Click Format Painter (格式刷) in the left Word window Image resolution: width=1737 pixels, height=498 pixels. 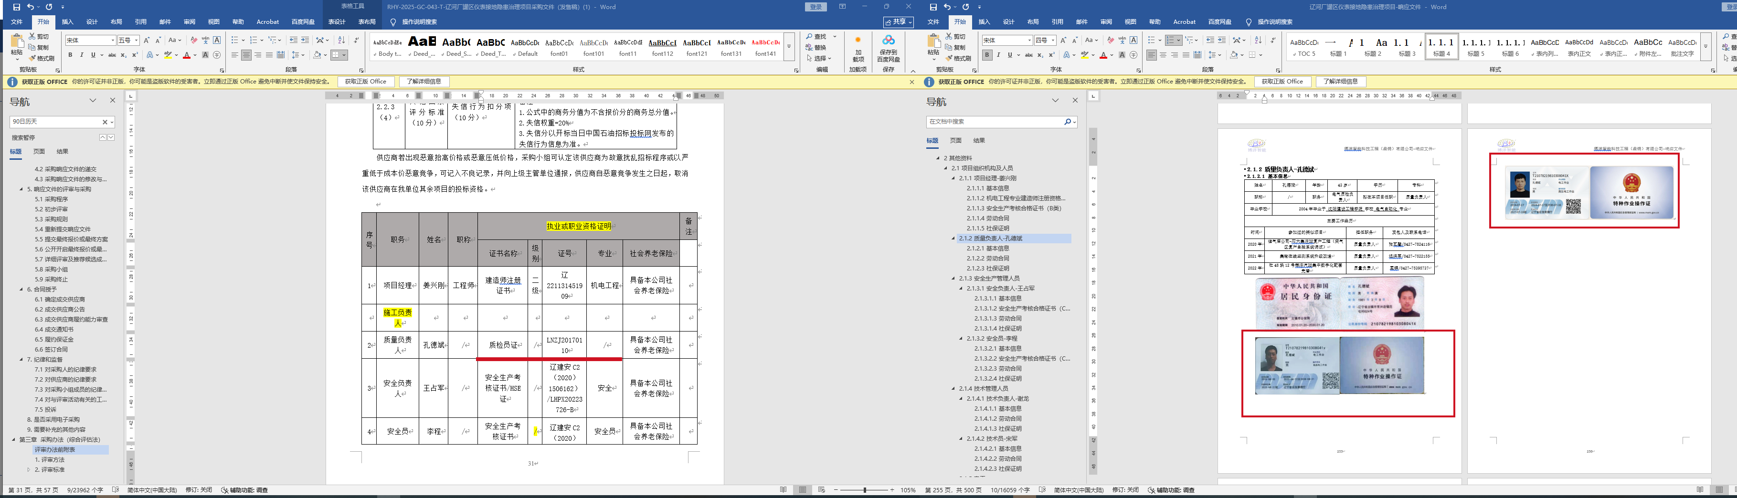(x=42, y=59)
